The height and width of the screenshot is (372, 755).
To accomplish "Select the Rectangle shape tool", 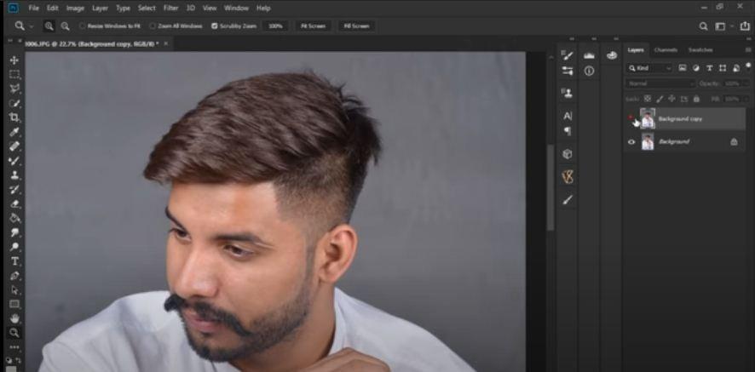I will 14,304.
